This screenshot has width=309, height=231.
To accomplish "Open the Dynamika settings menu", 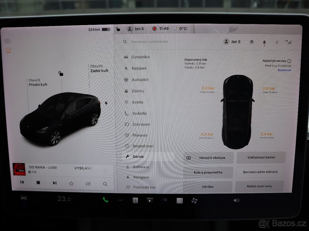I will pyautogui.click(x=137, y=57).
